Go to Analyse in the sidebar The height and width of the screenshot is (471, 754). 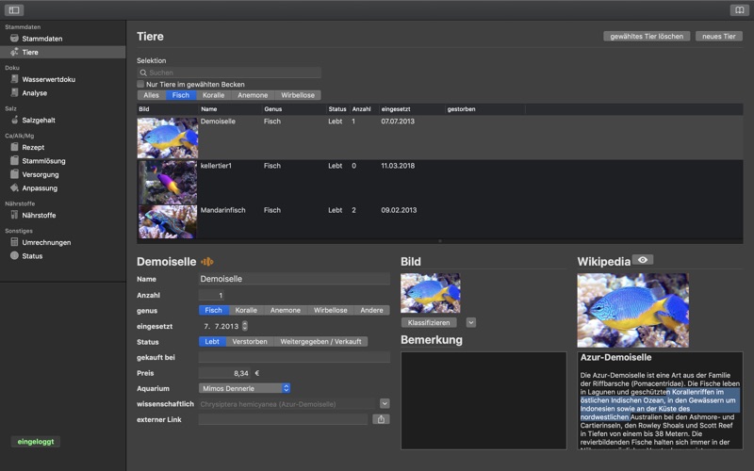pos(35,93)
